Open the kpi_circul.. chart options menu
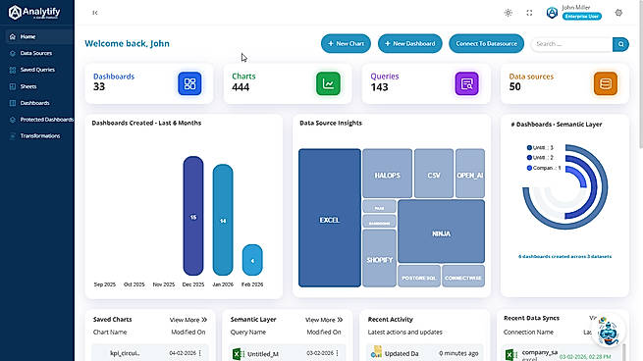The image size is (643, 361). tap(200, 353)
